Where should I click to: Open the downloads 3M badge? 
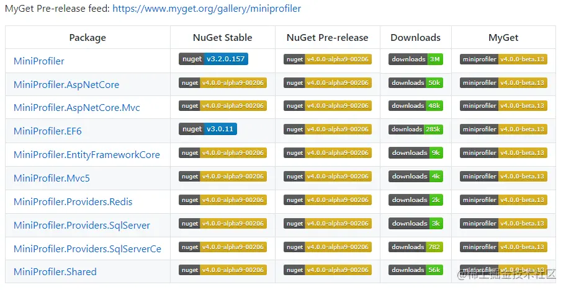[416, 59]
